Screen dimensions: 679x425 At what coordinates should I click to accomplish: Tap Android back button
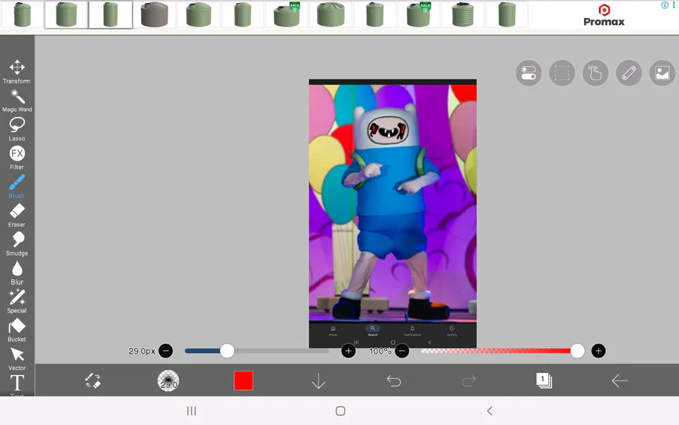click(x=490, y=411)
